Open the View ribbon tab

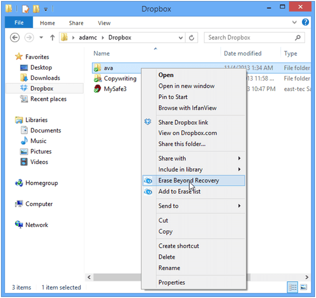(x=104, y=23)
